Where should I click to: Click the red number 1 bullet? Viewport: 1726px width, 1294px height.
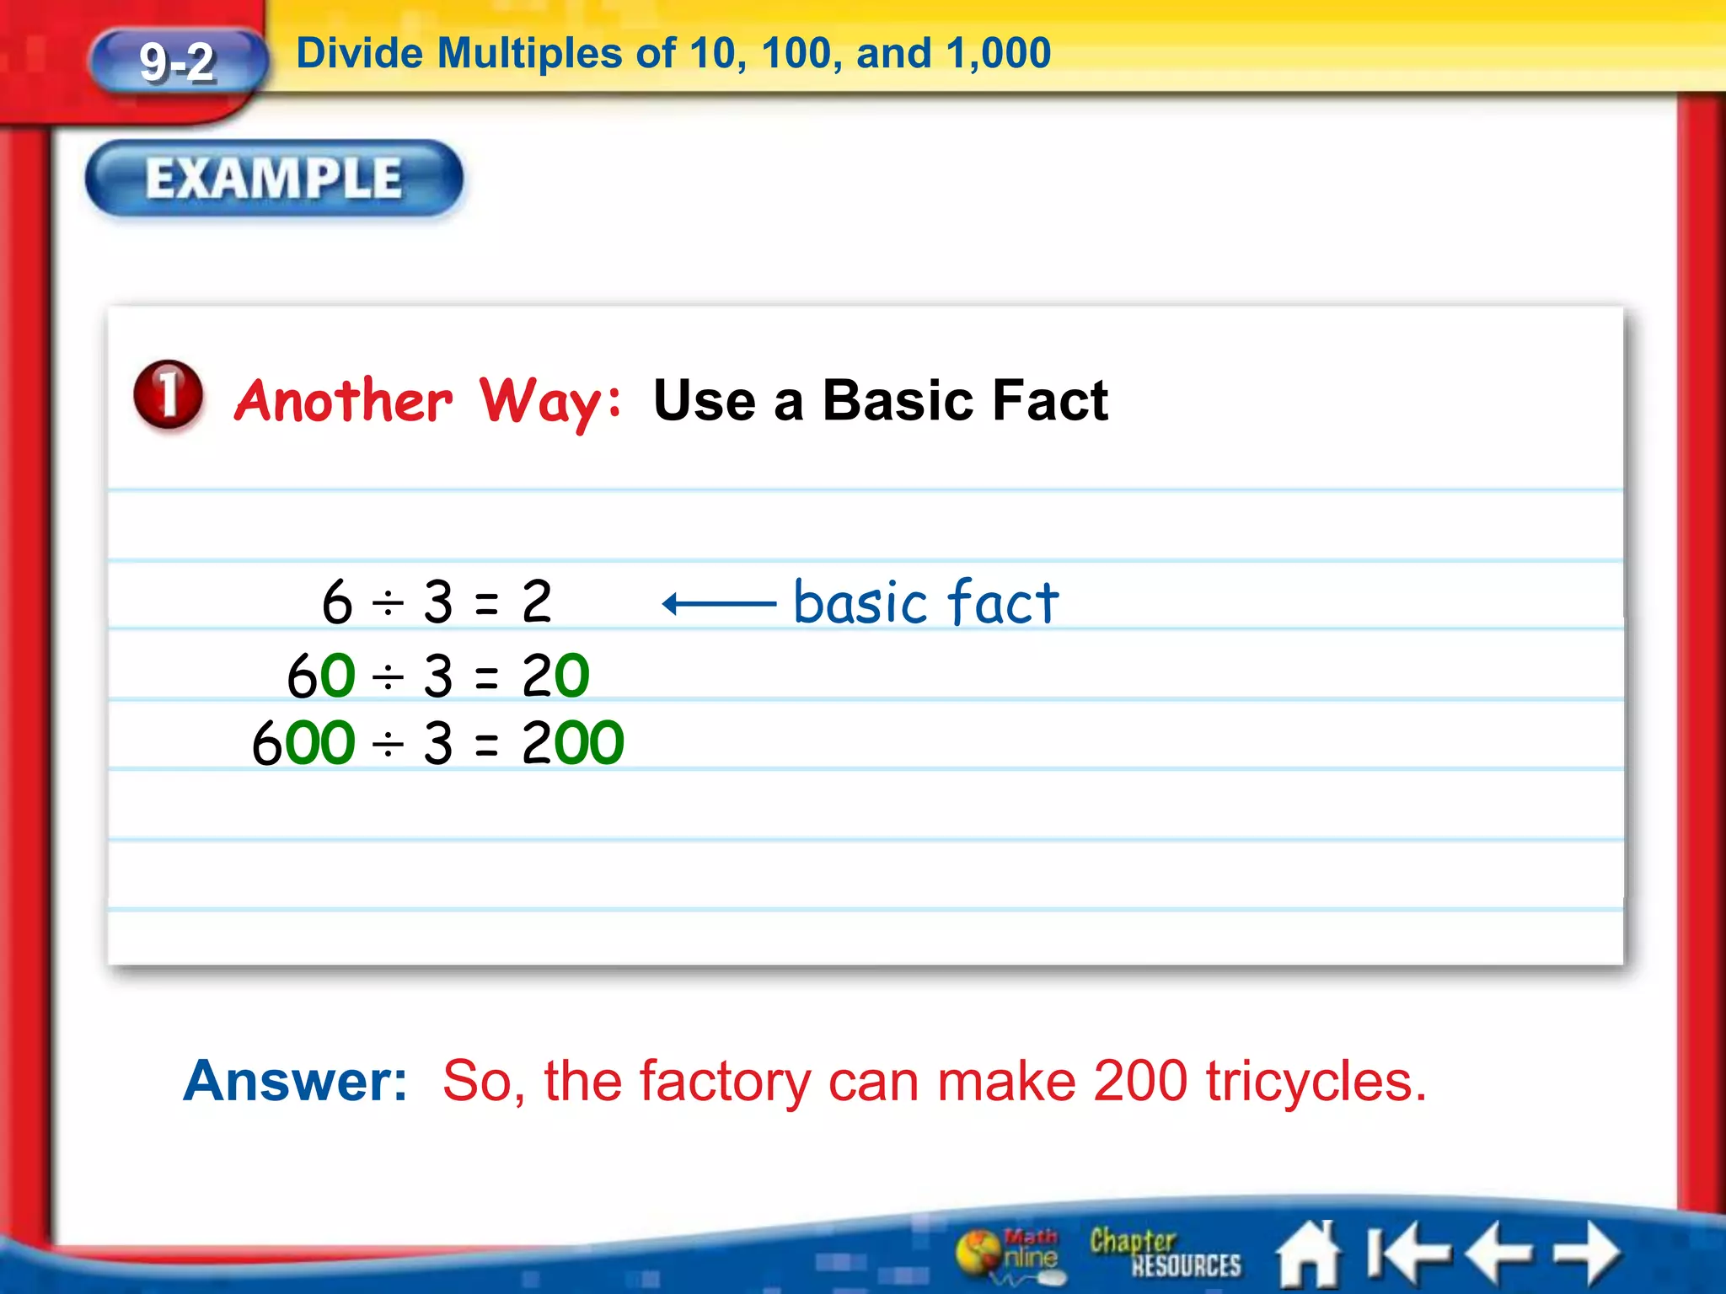(169, 394)
